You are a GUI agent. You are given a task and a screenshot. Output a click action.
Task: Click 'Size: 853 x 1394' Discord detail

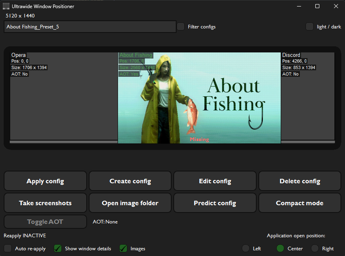pos(299,67)
